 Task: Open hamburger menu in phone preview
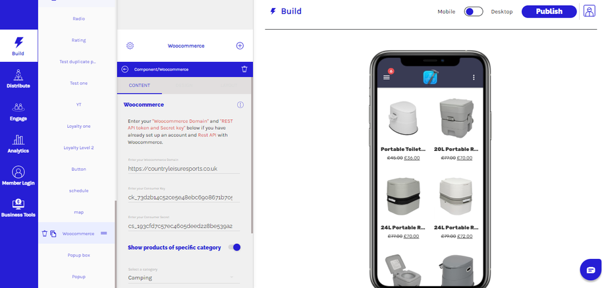click(387, 77)
